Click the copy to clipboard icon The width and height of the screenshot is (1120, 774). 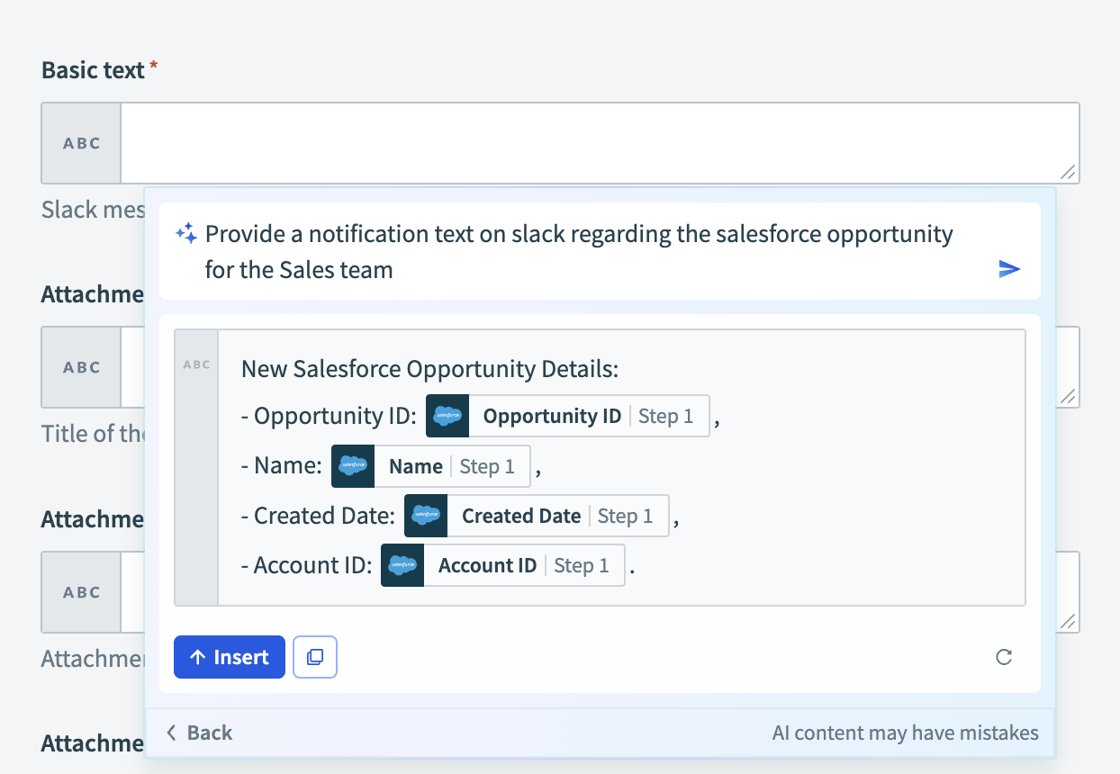point(315,657)
